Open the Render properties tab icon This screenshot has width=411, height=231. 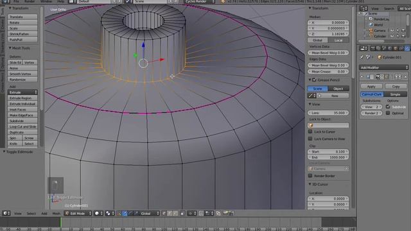(x=372, y=49)
